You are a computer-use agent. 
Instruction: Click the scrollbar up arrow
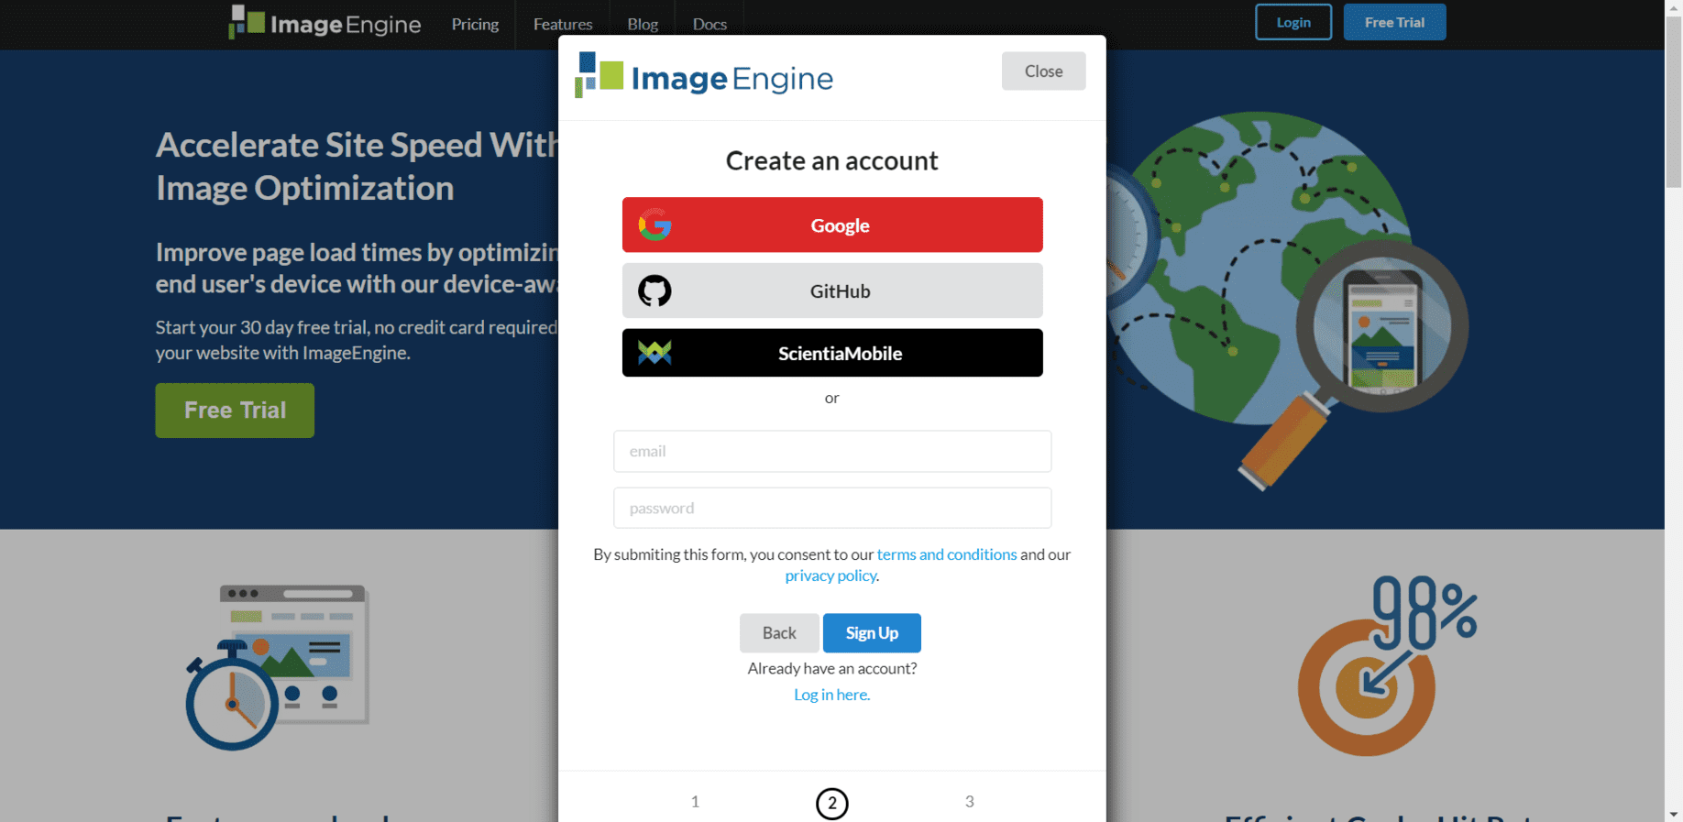(x=1674, y=6)
